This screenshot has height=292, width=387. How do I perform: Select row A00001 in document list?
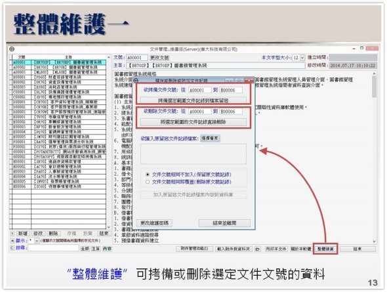pyautogui.click(x=59, y=62)
